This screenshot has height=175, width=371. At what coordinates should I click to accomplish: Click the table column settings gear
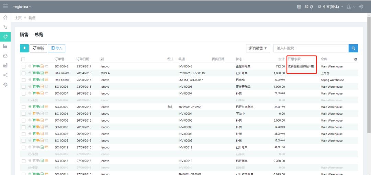point(356,59)
